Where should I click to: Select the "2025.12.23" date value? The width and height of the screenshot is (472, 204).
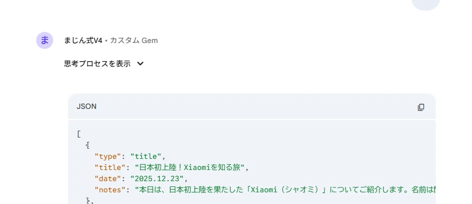pyautogui.click(x=157, y=179)
